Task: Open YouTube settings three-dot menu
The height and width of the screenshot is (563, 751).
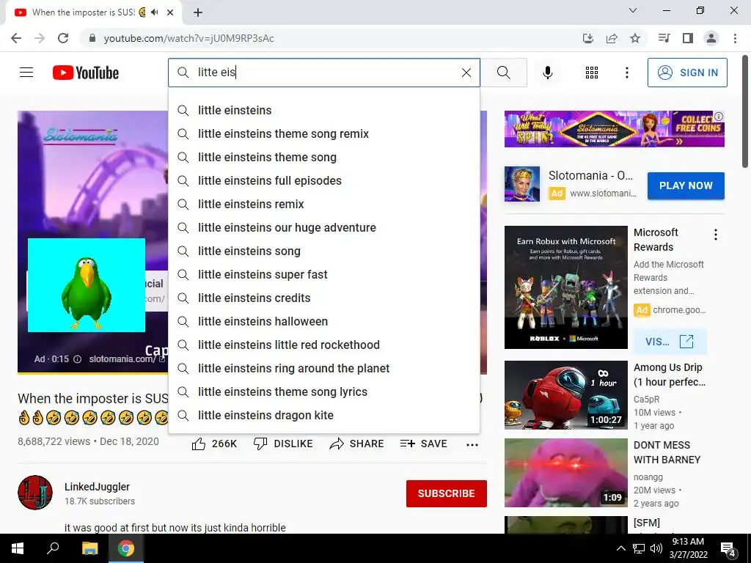Action: coord(626,73)
